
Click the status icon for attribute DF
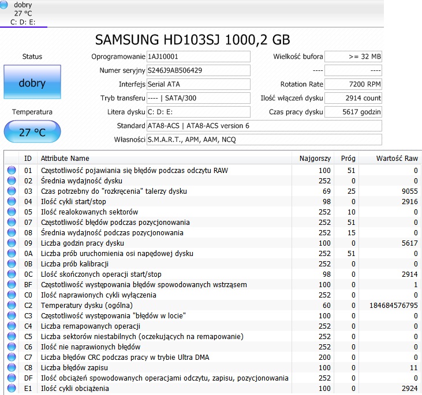pos(12,378)
